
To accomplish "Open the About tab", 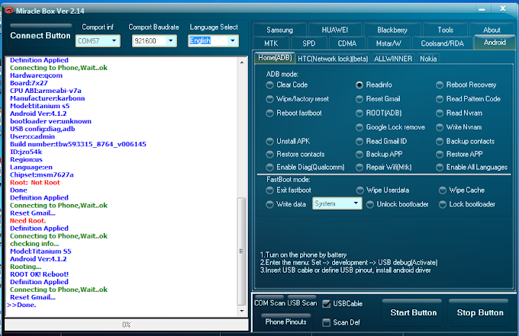I will (492, 30).
